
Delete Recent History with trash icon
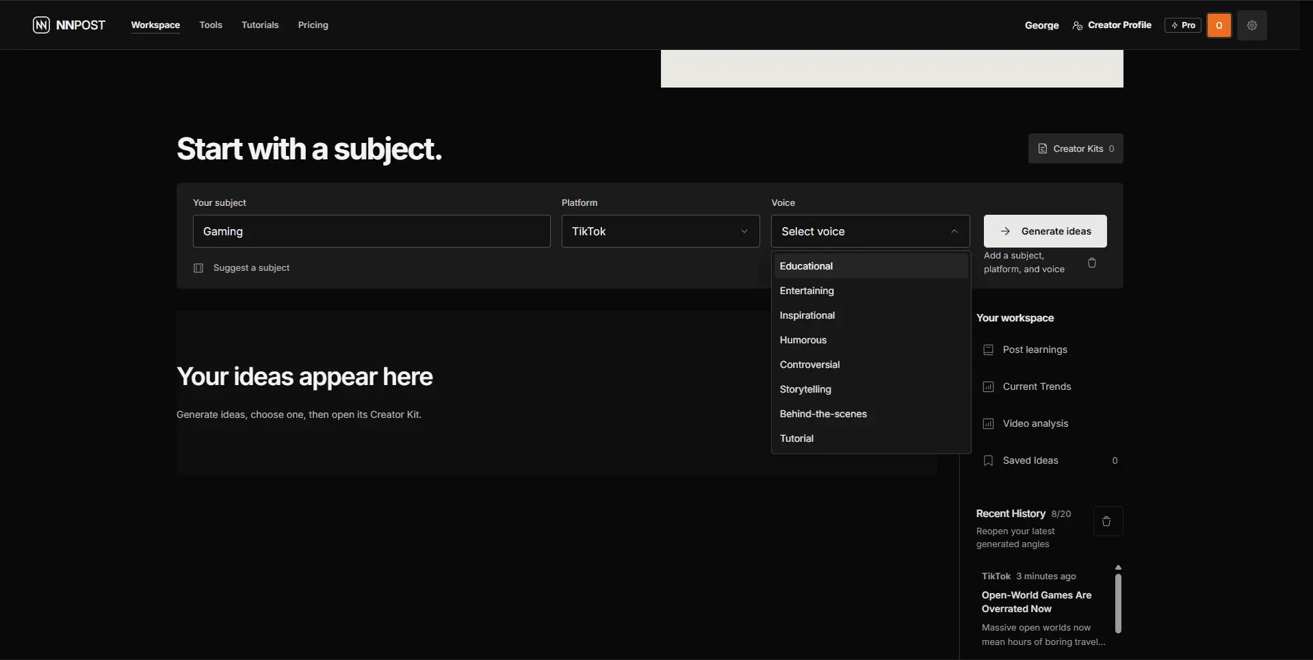click(x=1107, y=521)
